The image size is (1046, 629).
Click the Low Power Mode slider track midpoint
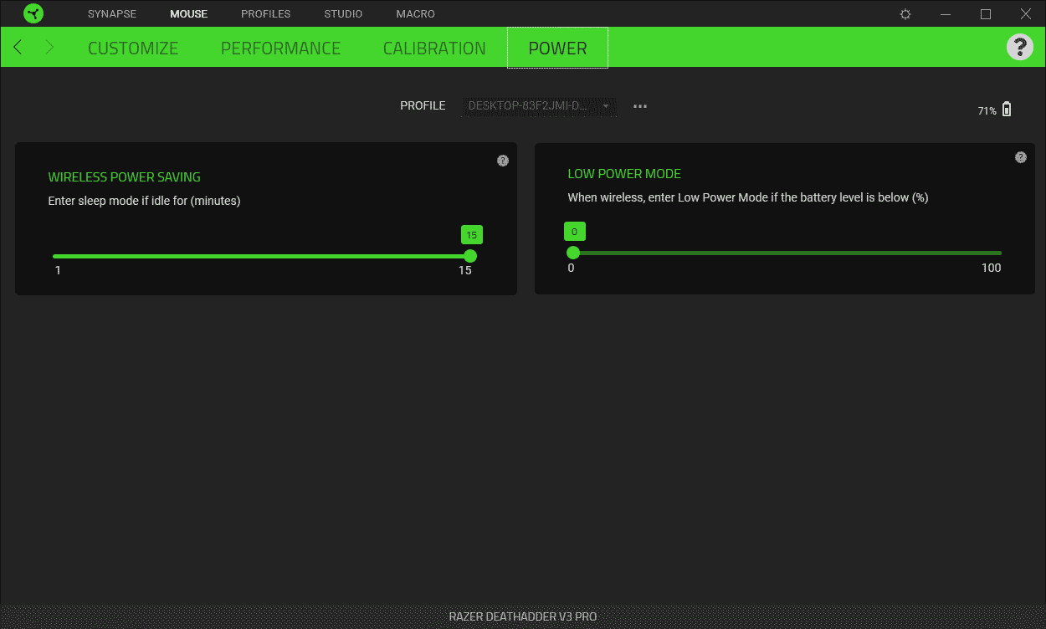click(x=787, y=253)
